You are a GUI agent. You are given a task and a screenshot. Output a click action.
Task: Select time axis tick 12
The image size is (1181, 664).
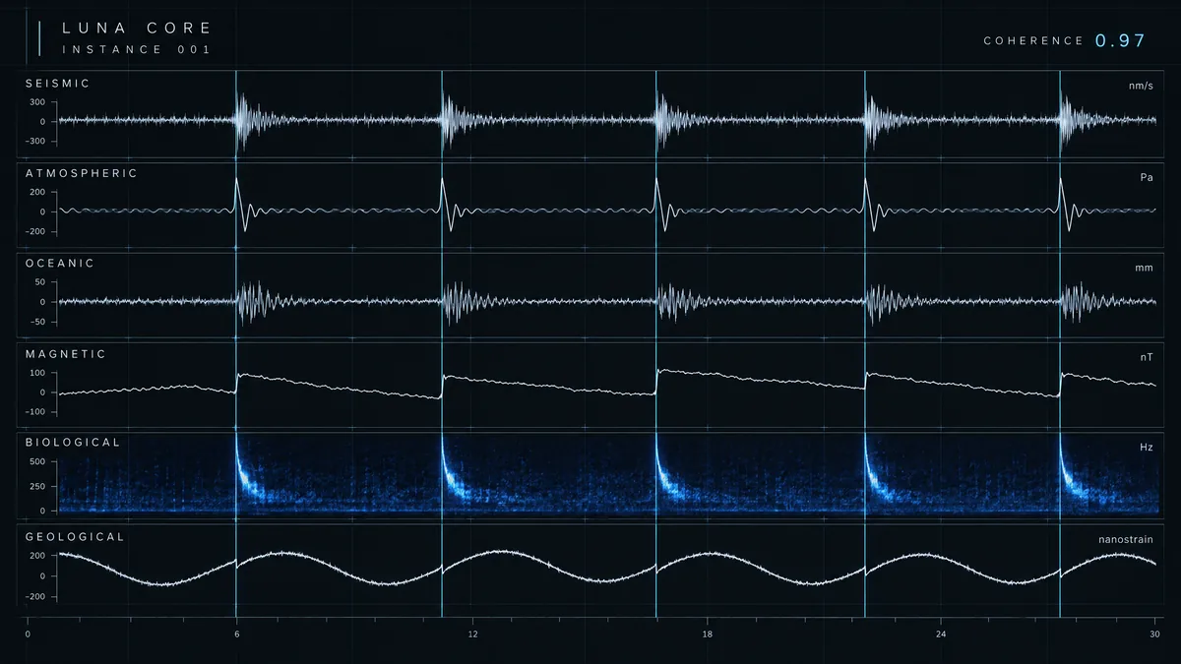(x=472, y=634)
